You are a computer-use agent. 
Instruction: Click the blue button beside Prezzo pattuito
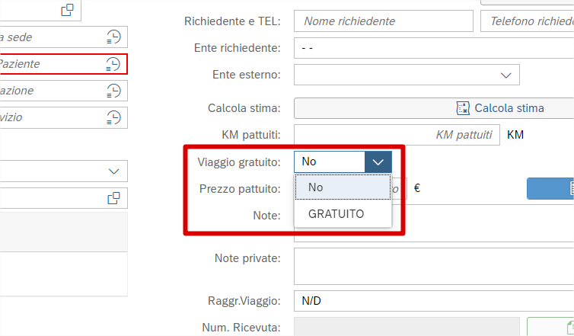(x=550, y=188)
